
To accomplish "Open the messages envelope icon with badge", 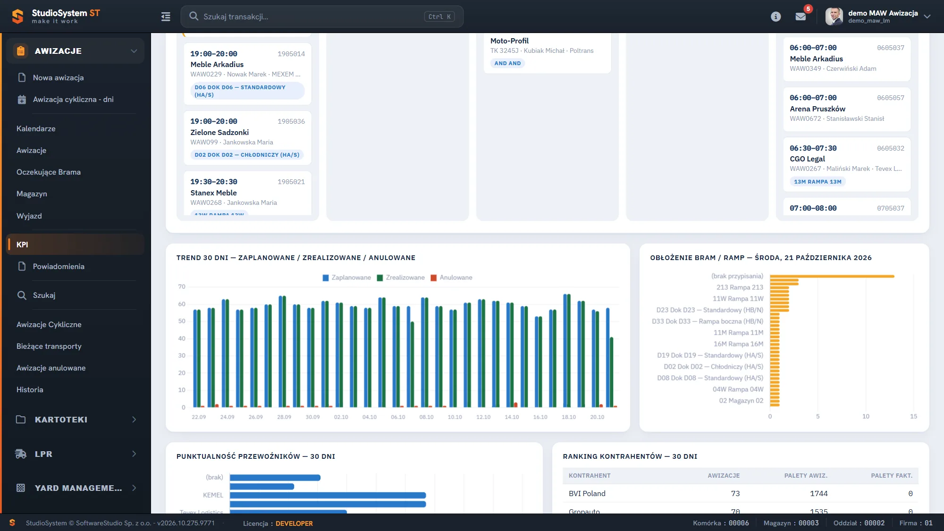I will pyautogui.click(x=801, y=17).
